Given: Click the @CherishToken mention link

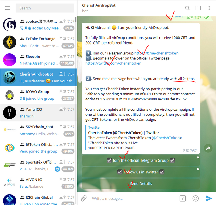Looking at the screenshot, I should (x=166, y=138).
